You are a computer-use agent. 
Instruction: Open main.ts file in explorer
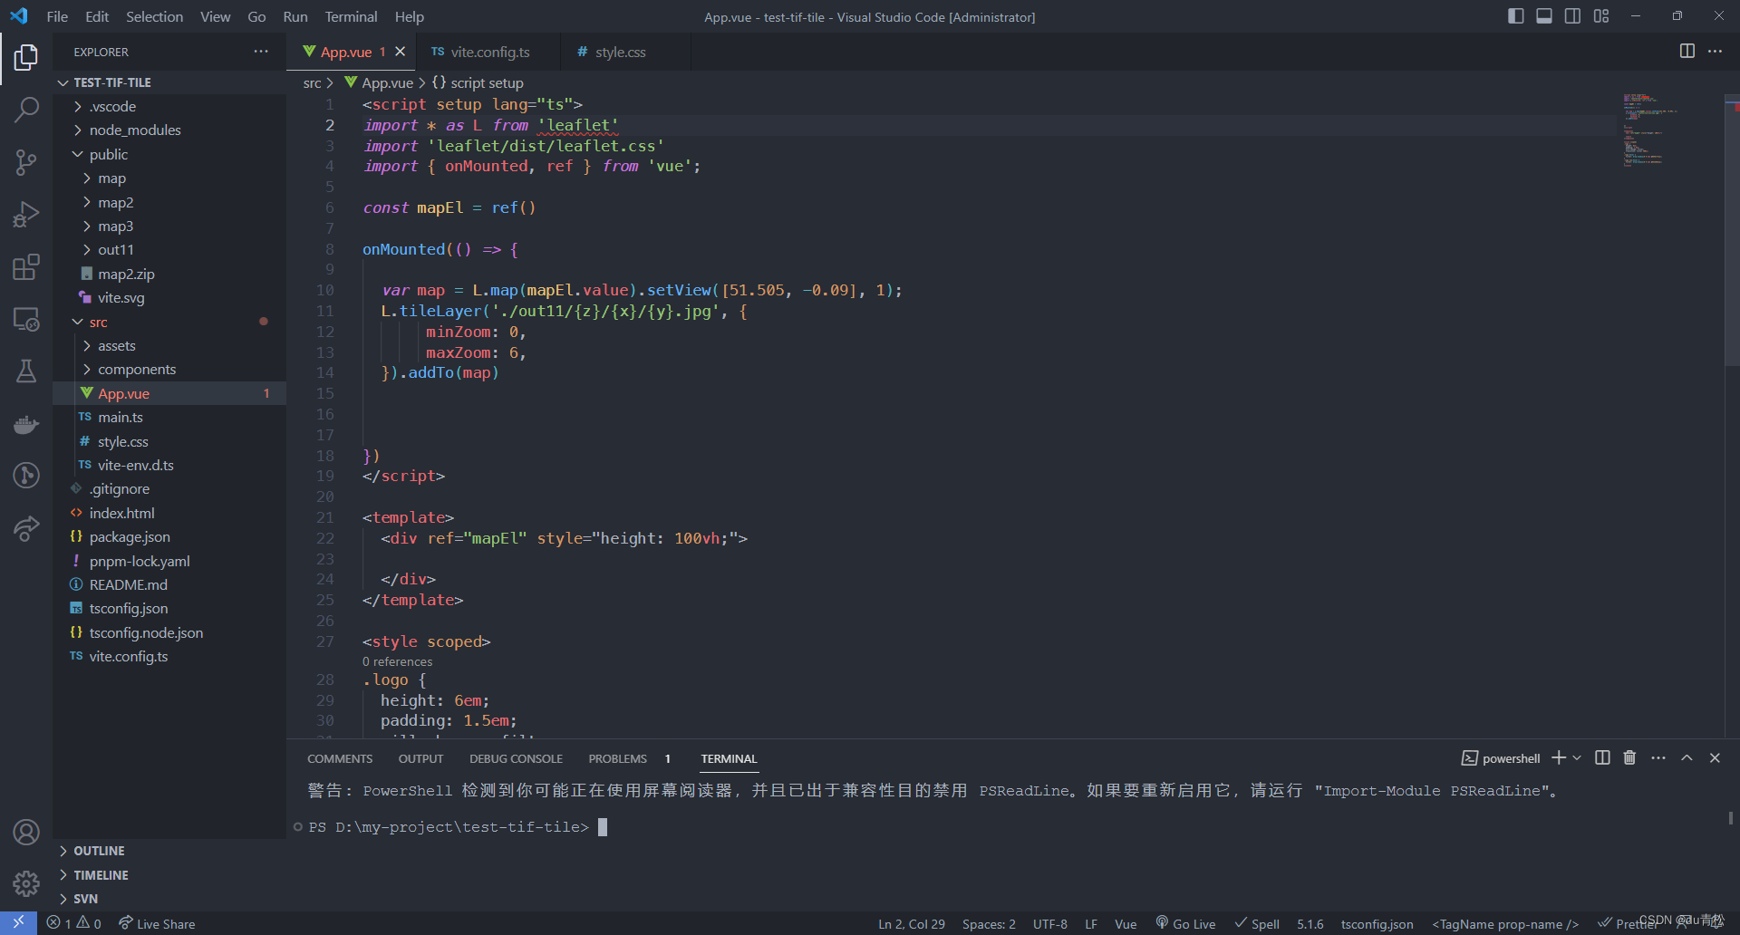point(169,417)
